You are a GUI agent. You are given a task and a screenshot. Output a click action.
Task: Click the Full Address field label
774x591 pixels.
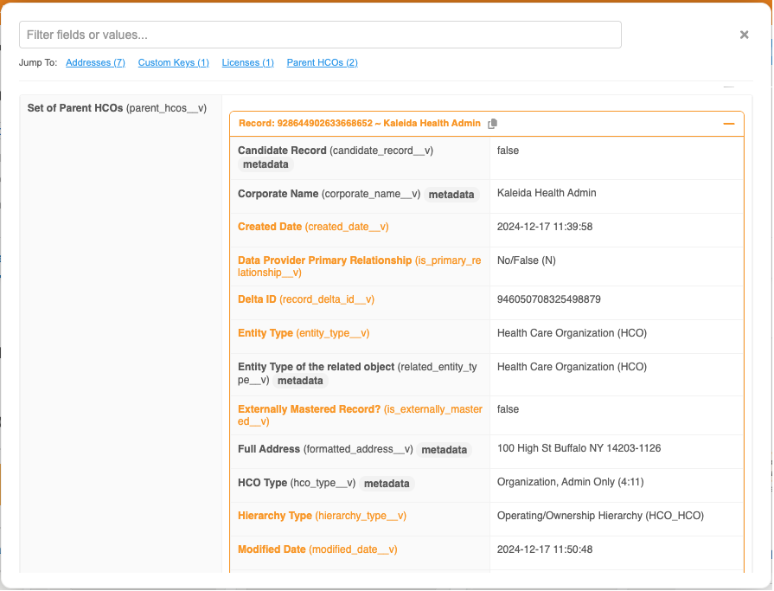point(325,449)
